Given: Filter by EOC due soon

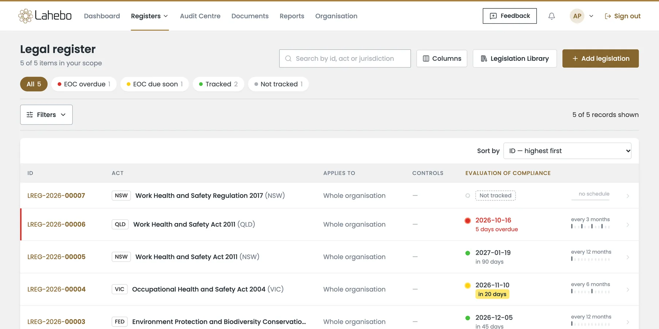Looking at the screenshot, I should pos(154,84).
